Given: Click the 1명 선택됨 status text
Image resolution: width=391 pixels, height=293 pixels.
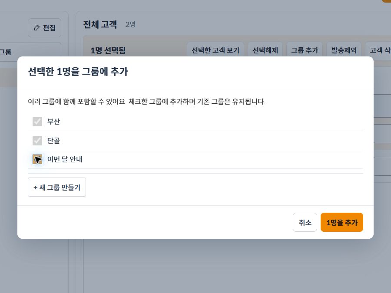Looking at the screenshot, I should 108,51.
